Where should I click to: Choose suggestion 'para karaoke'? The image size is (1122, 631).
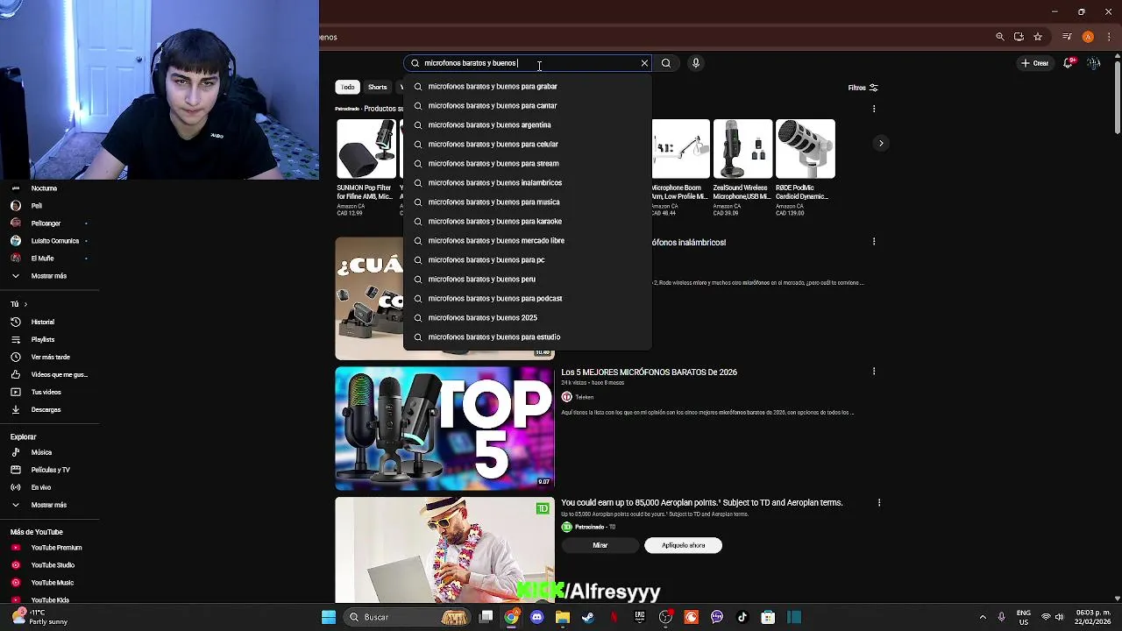point(527,221)
